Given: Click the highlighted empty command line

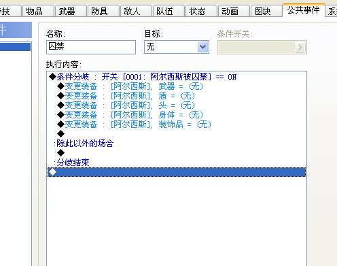Looking at the screenshot, I should (x=177, y=172).
